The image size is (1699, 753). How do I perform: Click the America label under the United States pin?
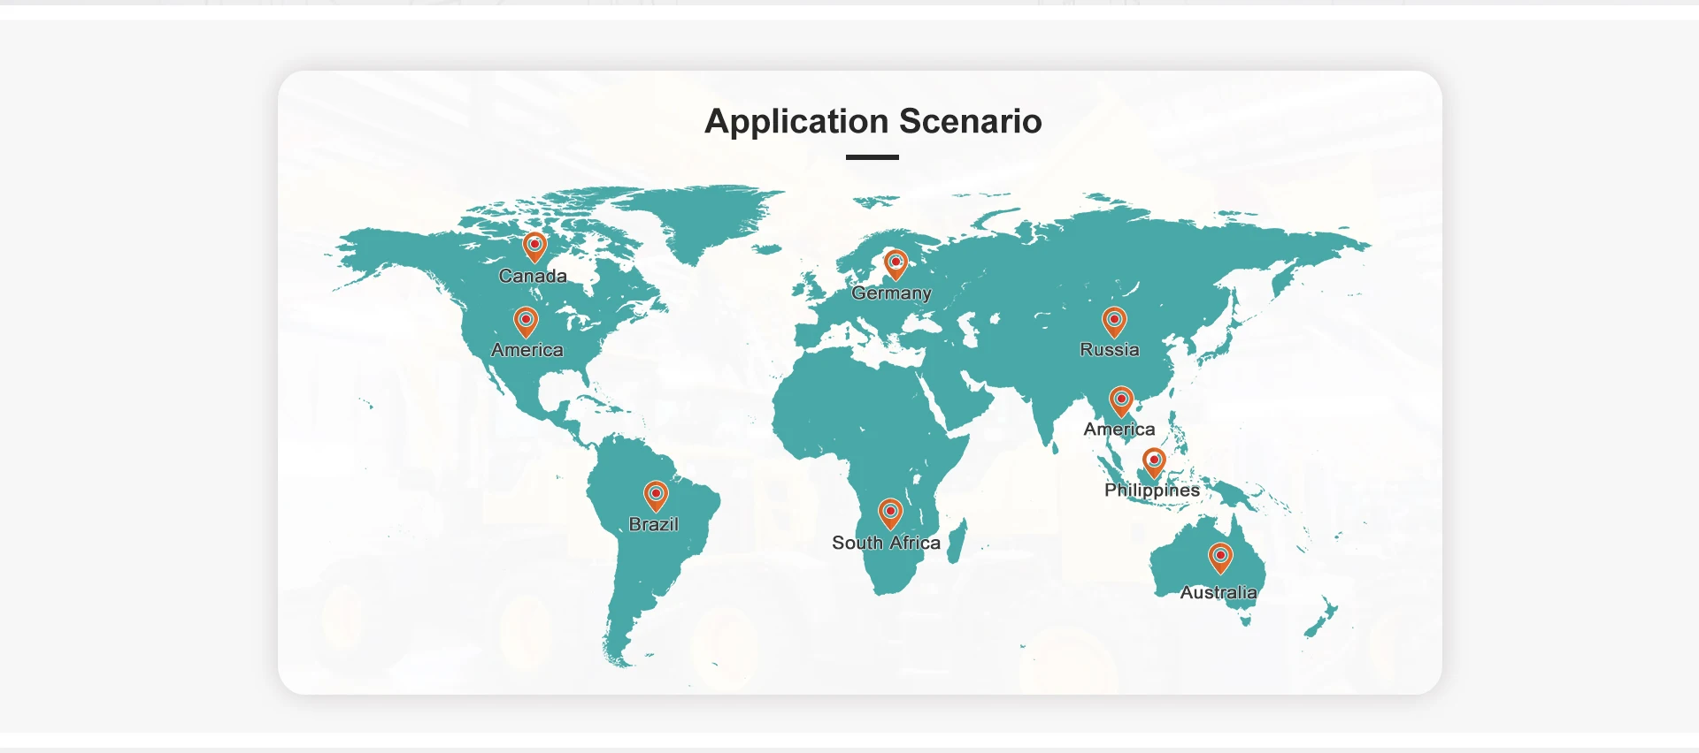[x=527, y=350]
